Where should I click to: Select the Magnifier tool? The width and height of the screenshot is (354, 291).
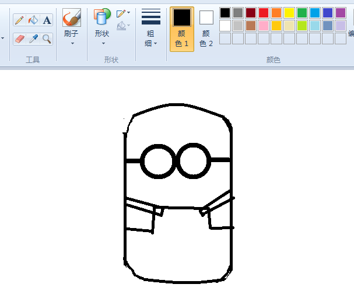point(47,39)
